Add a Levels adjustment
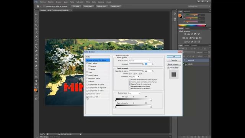Image resolution: width=245 pixels, height=138 pixels. click(x=189, y=34)
